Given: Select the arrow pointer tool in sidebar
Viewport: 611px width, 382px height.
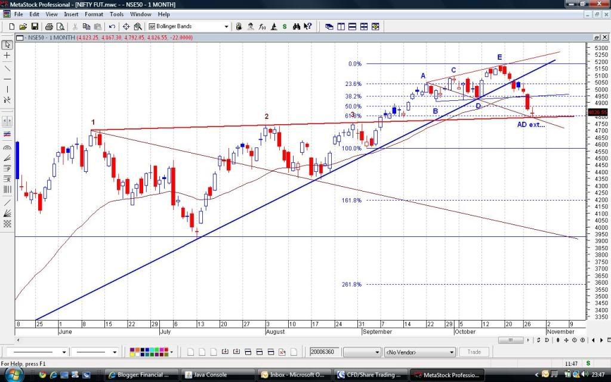Looking at the screenshot, I should point(7,45).
